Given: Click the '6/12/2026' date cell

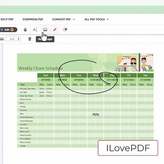Looking at the screenshot, I should pos(129,80).
